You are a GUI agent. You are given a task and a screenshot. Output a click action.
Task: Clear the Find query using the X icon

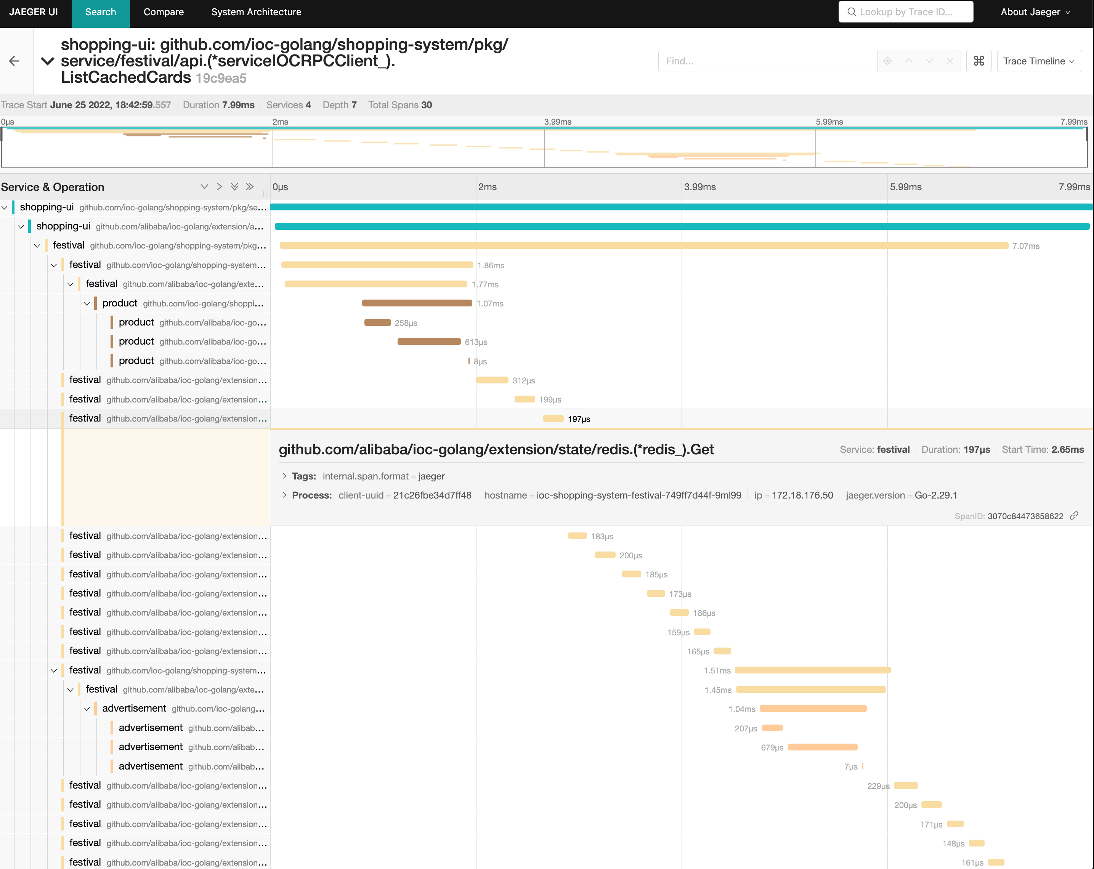950,61
